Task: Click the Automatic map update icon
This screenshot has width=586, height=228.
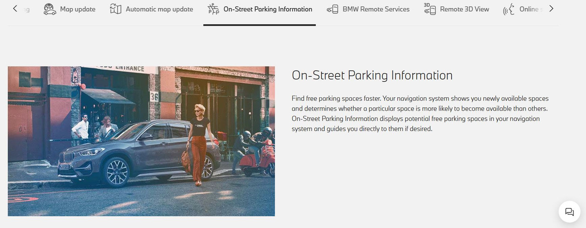Action: pyautogui.click(x=115, y=9)
